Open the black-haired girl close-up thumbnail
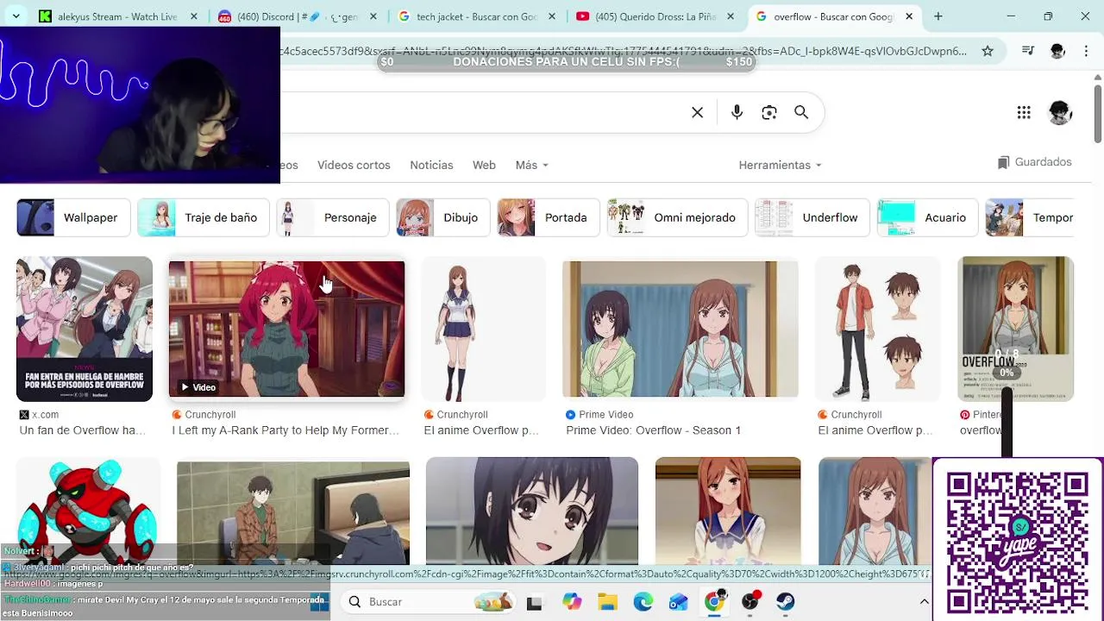 tap(532, 511)
